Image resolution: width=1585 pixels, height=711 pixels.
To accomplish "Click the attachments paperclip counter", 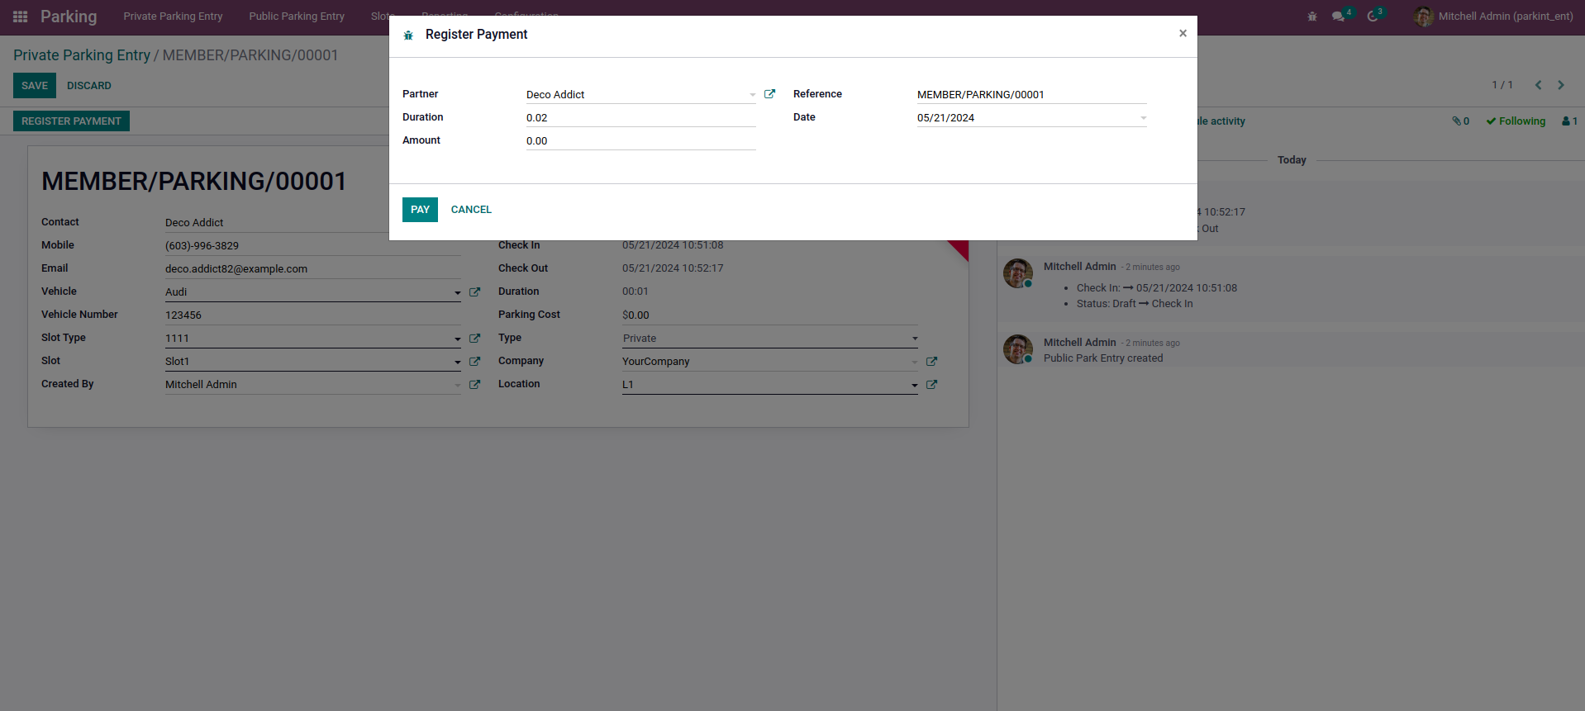I will (1461, 121).
